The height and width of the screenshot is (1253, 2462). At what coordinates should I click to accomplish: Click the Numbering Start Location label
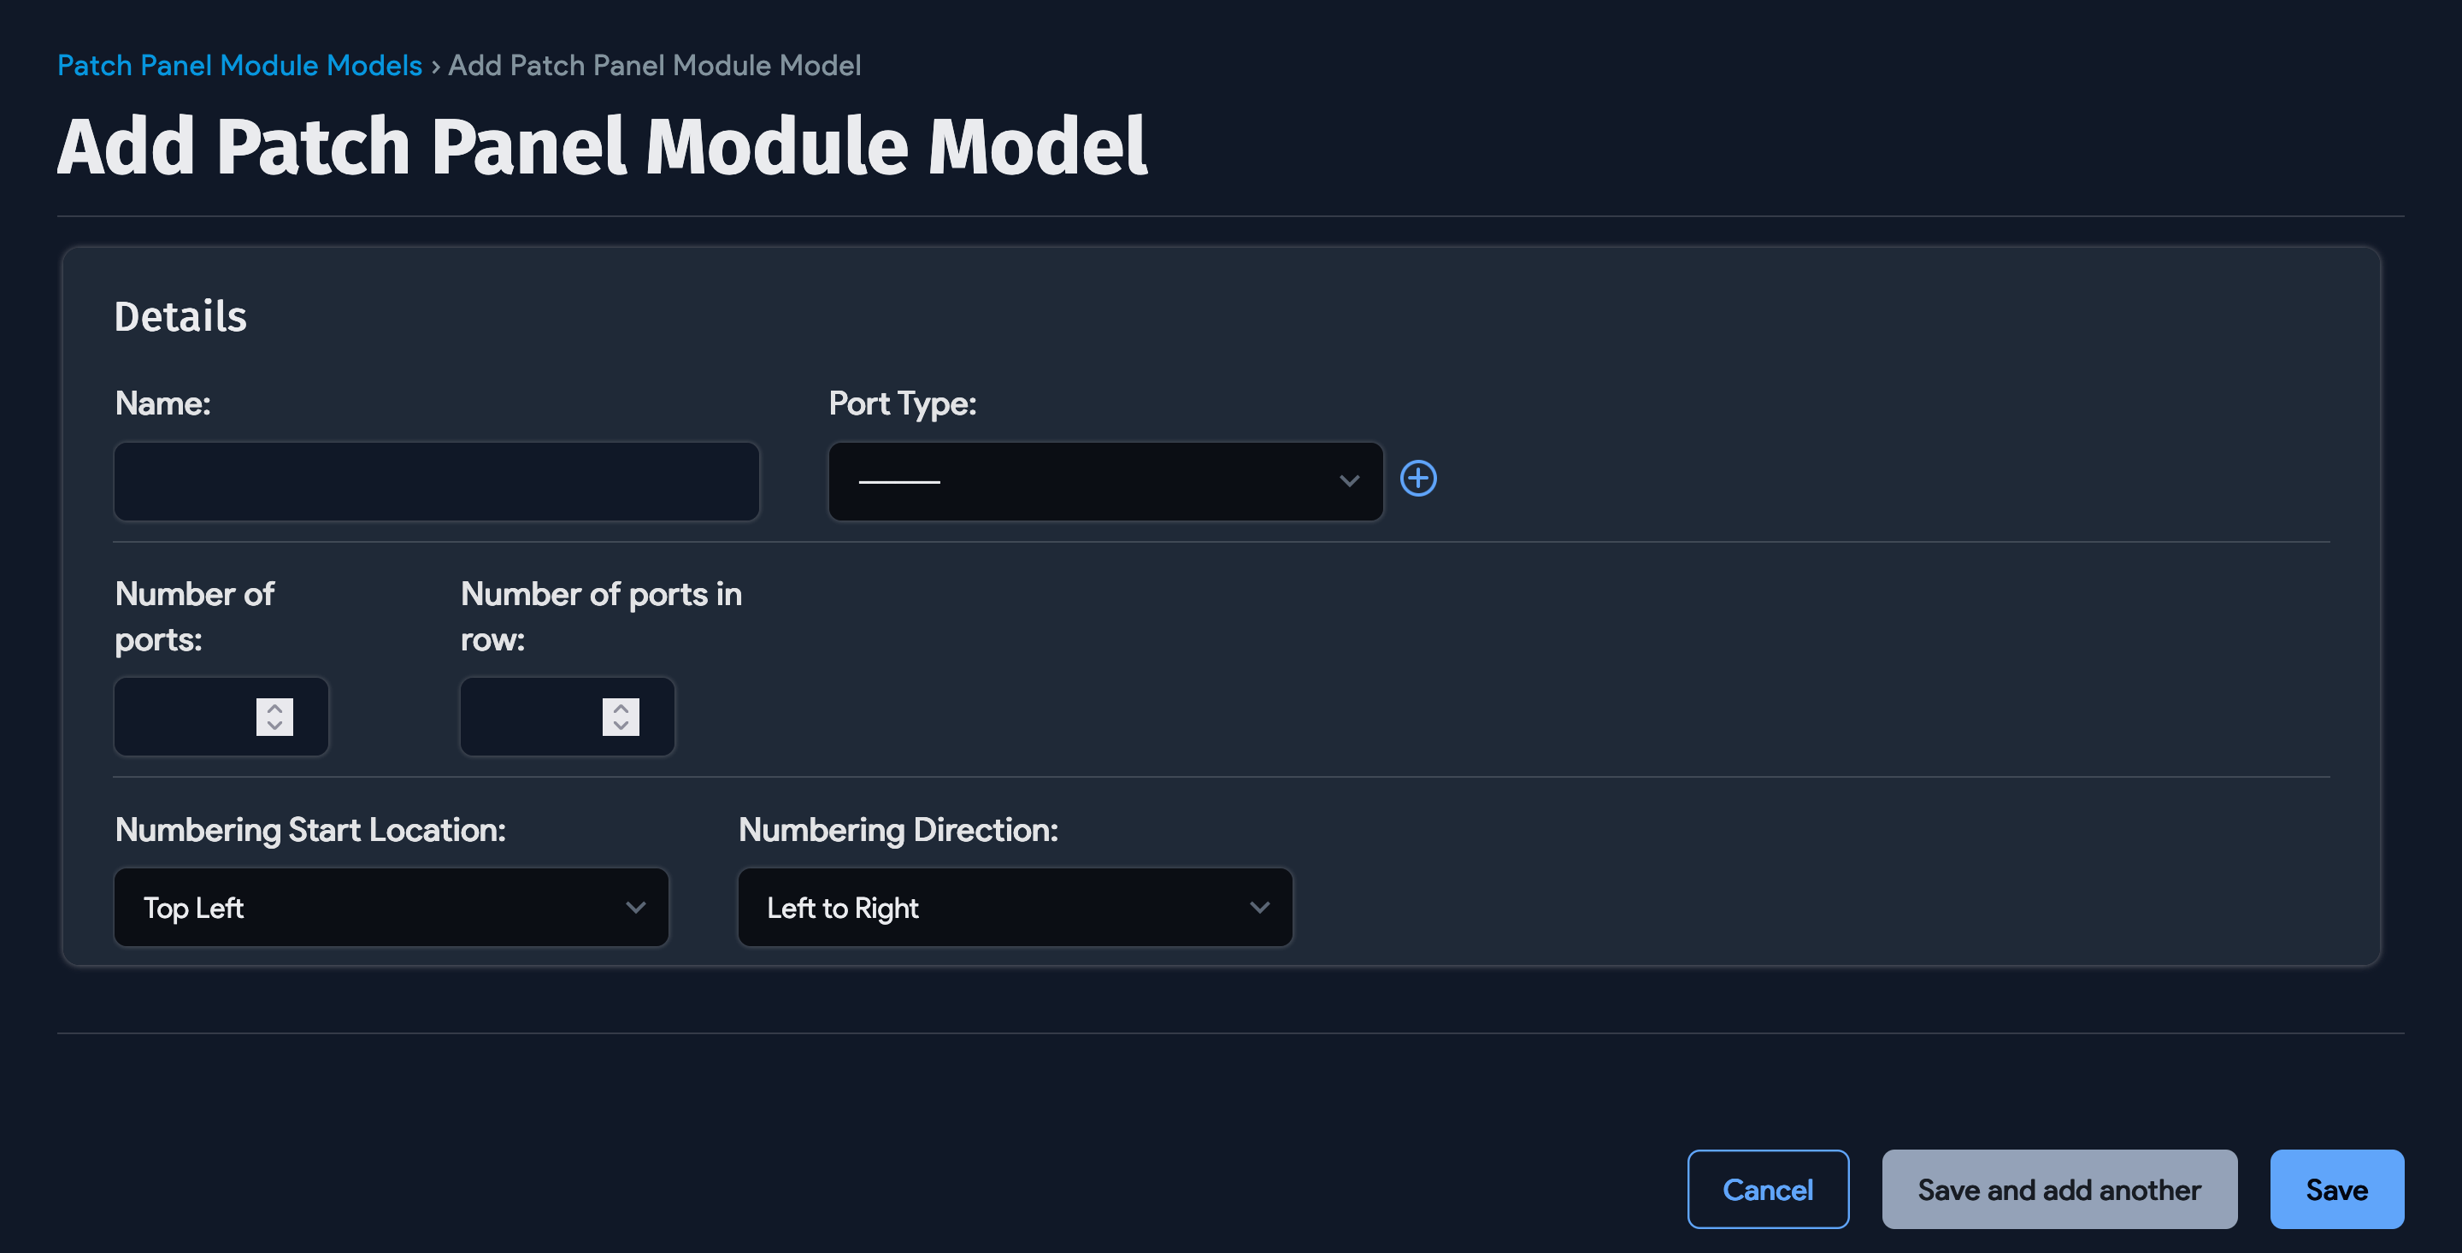point(309,830)
